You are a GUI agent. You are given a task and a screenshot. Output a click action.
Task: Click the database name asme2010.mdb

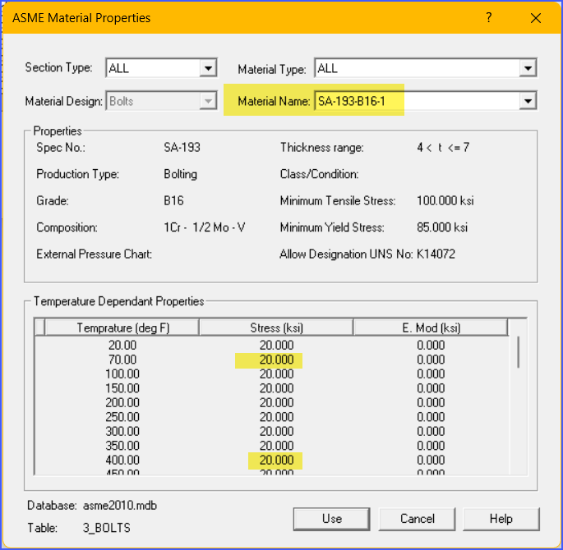(x=120, y=505)
